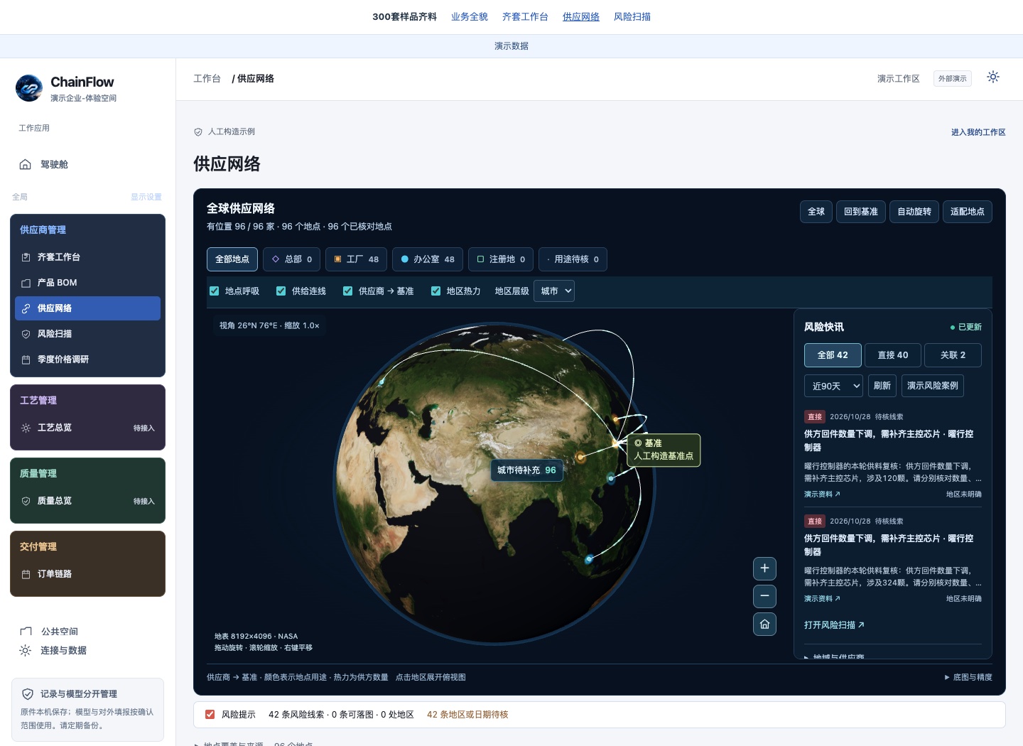
Task: Click the 适配地点 button
Action: [968, 212]
